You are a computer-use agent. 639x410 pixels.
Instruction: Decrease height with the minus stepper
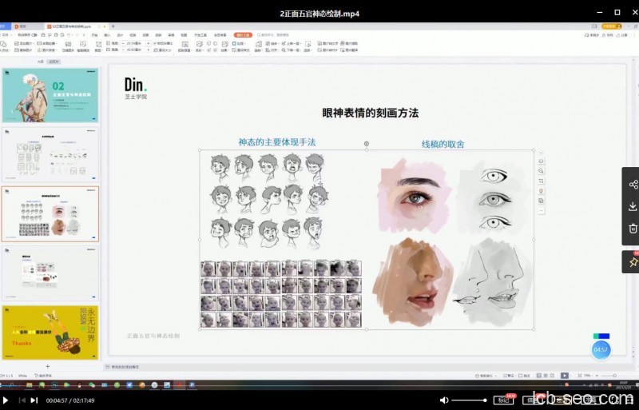click(x=124, y=43)
